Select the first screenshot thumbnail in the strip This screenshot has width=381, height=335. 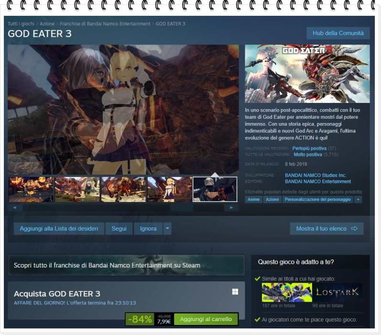[31, 190]
